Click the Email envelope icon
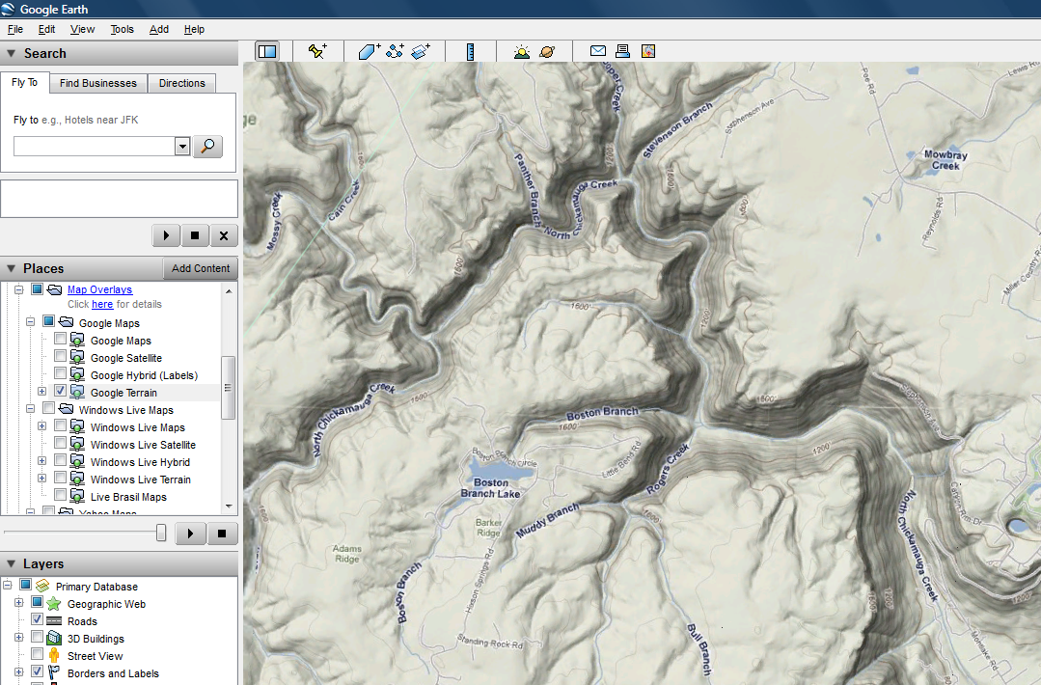1041x685 pixels. pyautogui.click(x=598, y=51)
